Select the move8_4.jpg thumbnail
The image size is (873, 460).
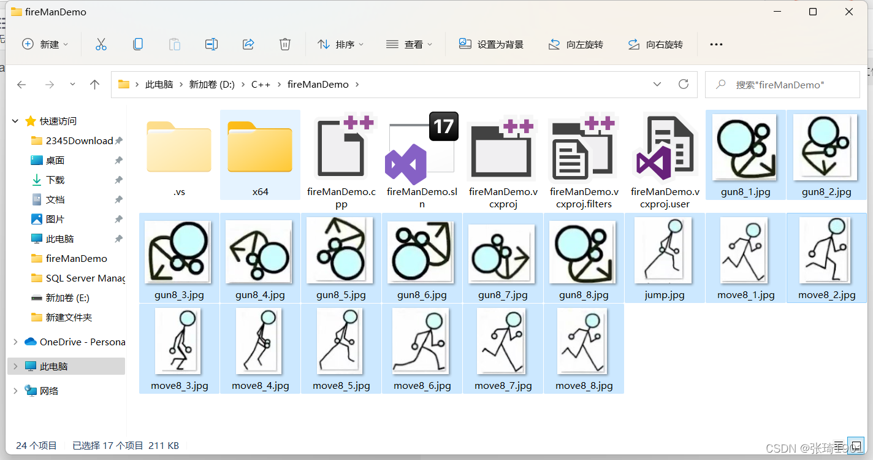click(260, 341)
